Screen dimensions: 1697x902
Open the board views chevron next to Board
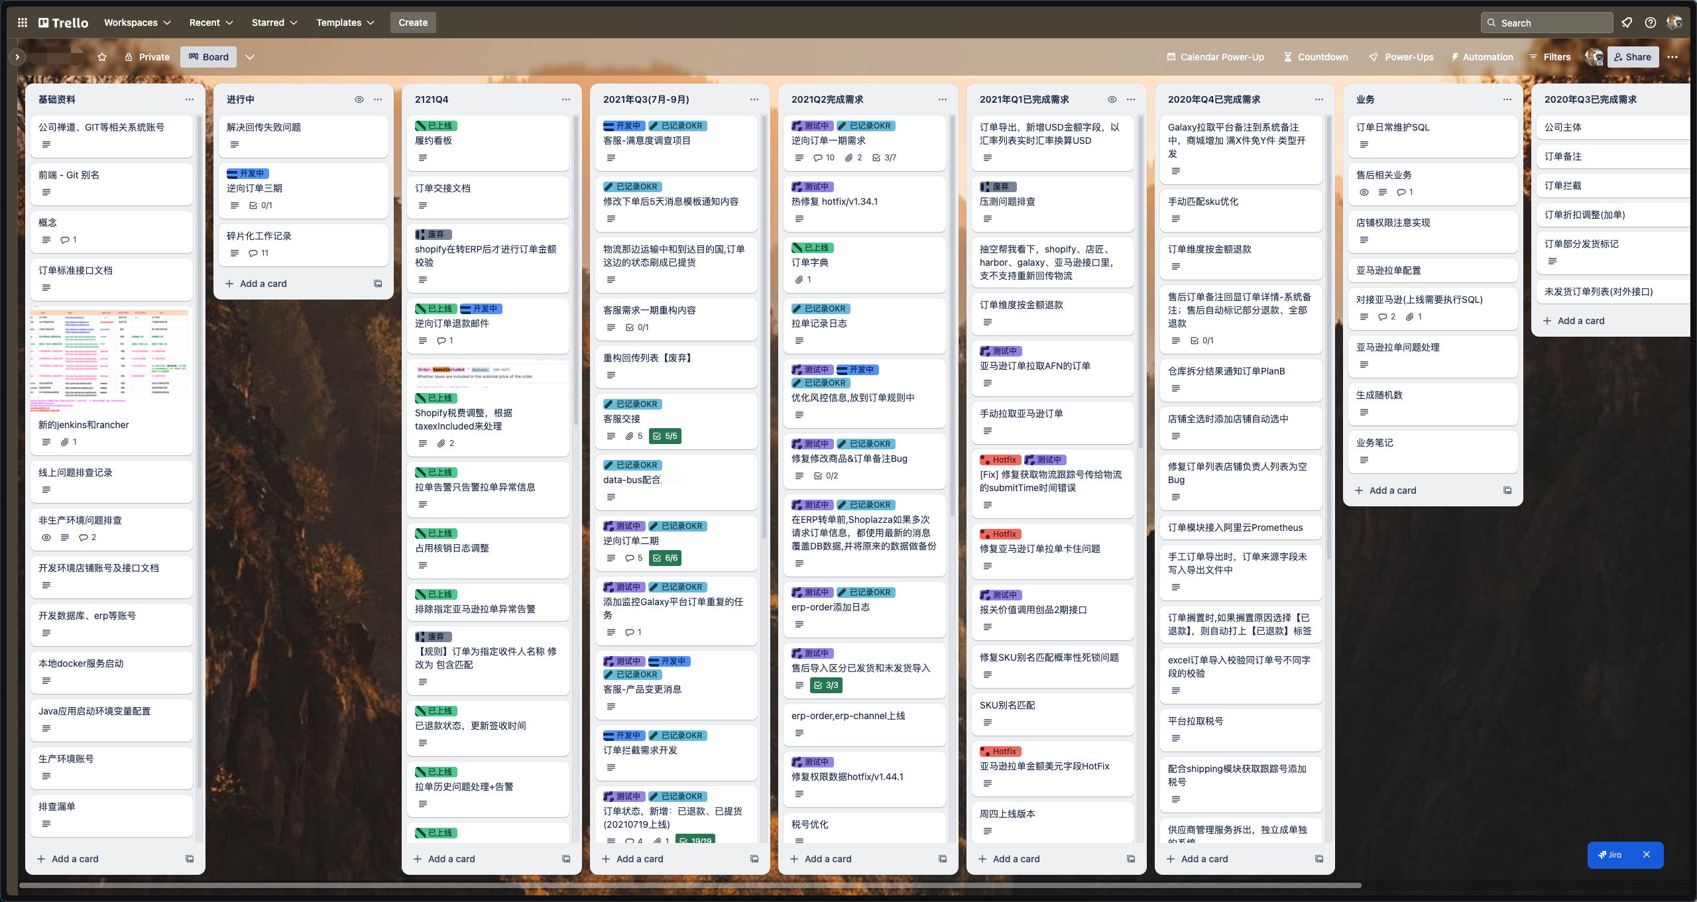[x=250, y=57]
